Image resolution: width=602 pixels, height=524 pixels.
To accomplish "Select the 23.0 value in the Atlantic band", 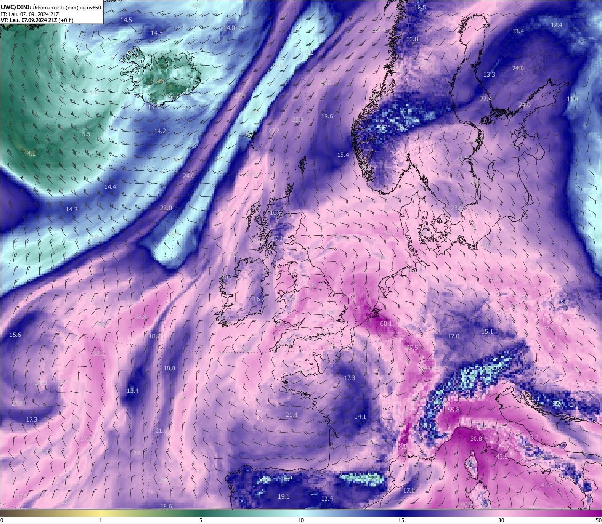I will click(166, 208).
